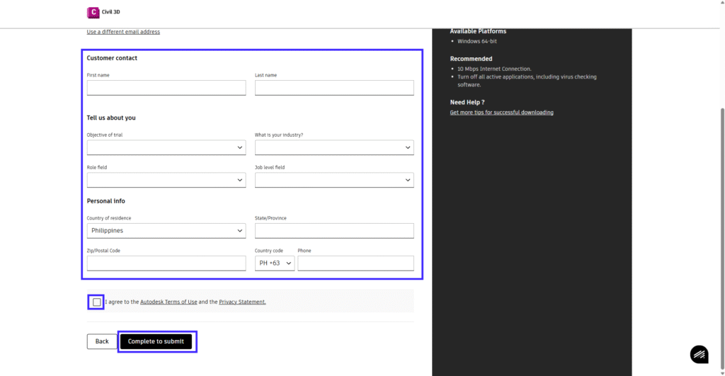Open the Job level field dropdown
The image size is (725, 376).
[333, 181]
